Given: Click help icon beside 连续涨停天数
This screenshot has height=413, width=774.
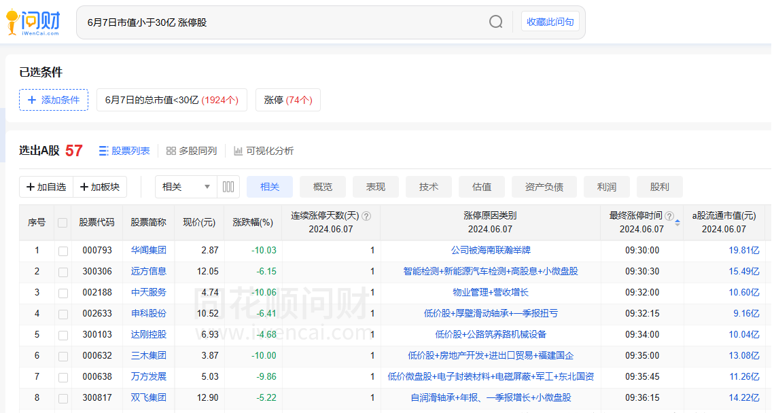Looking at the screenshot, I should pos(366,216).
